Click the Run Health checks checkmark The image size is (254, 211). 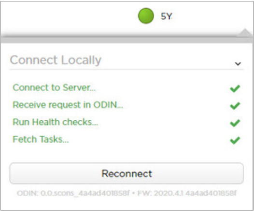coord(235,123)
